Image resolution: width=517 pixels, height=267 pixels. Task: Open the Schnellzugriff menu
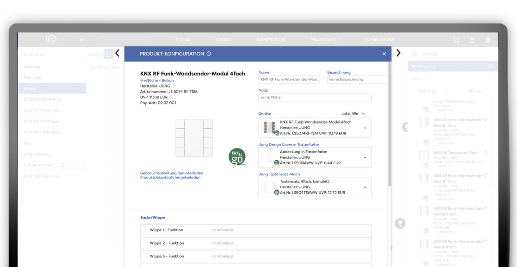click(380, 40)
